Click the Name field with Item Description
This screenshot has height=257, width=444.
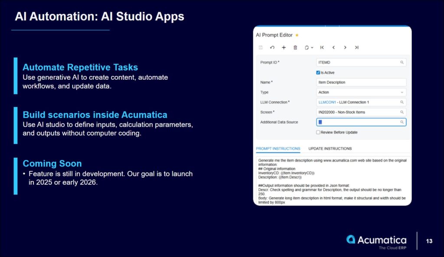point(361,82)
